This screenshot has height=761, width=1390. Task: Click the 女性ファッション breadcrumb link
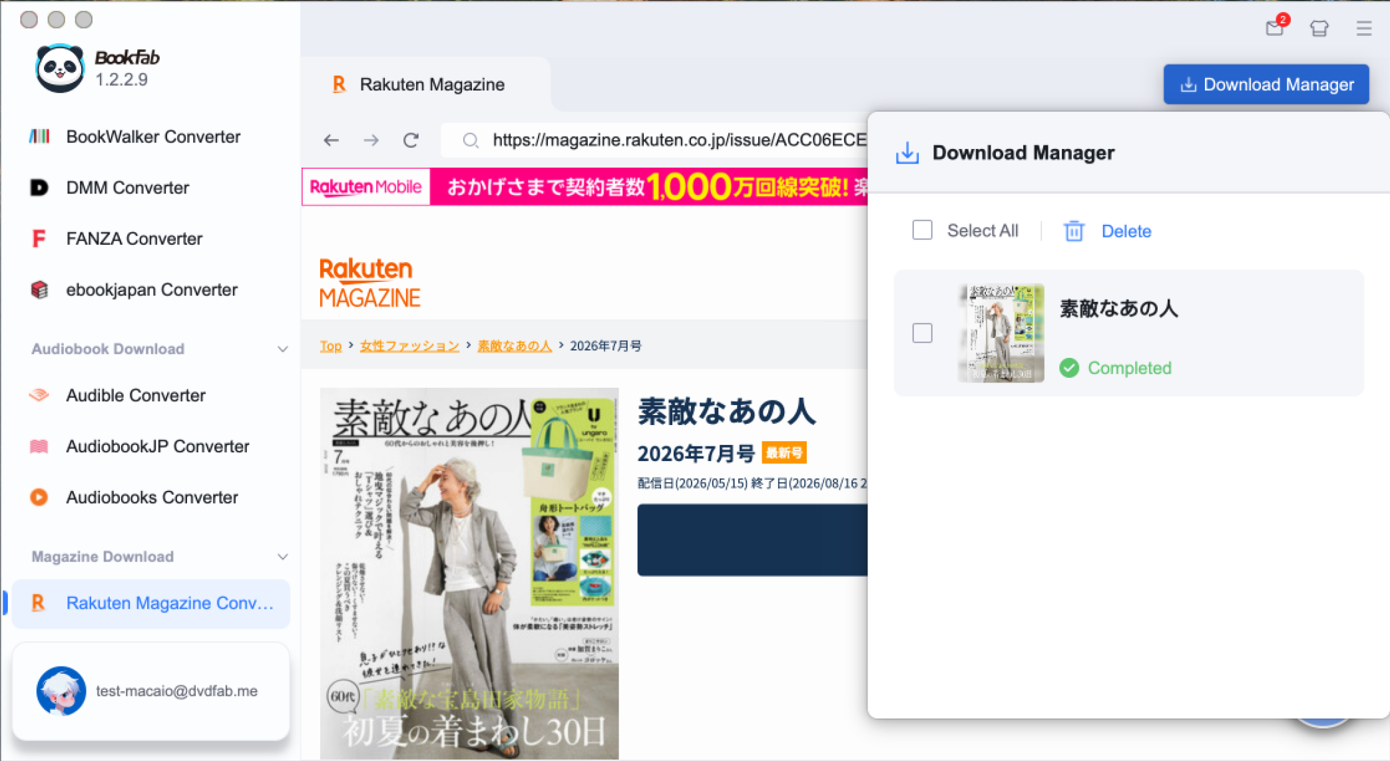(409, 346)
